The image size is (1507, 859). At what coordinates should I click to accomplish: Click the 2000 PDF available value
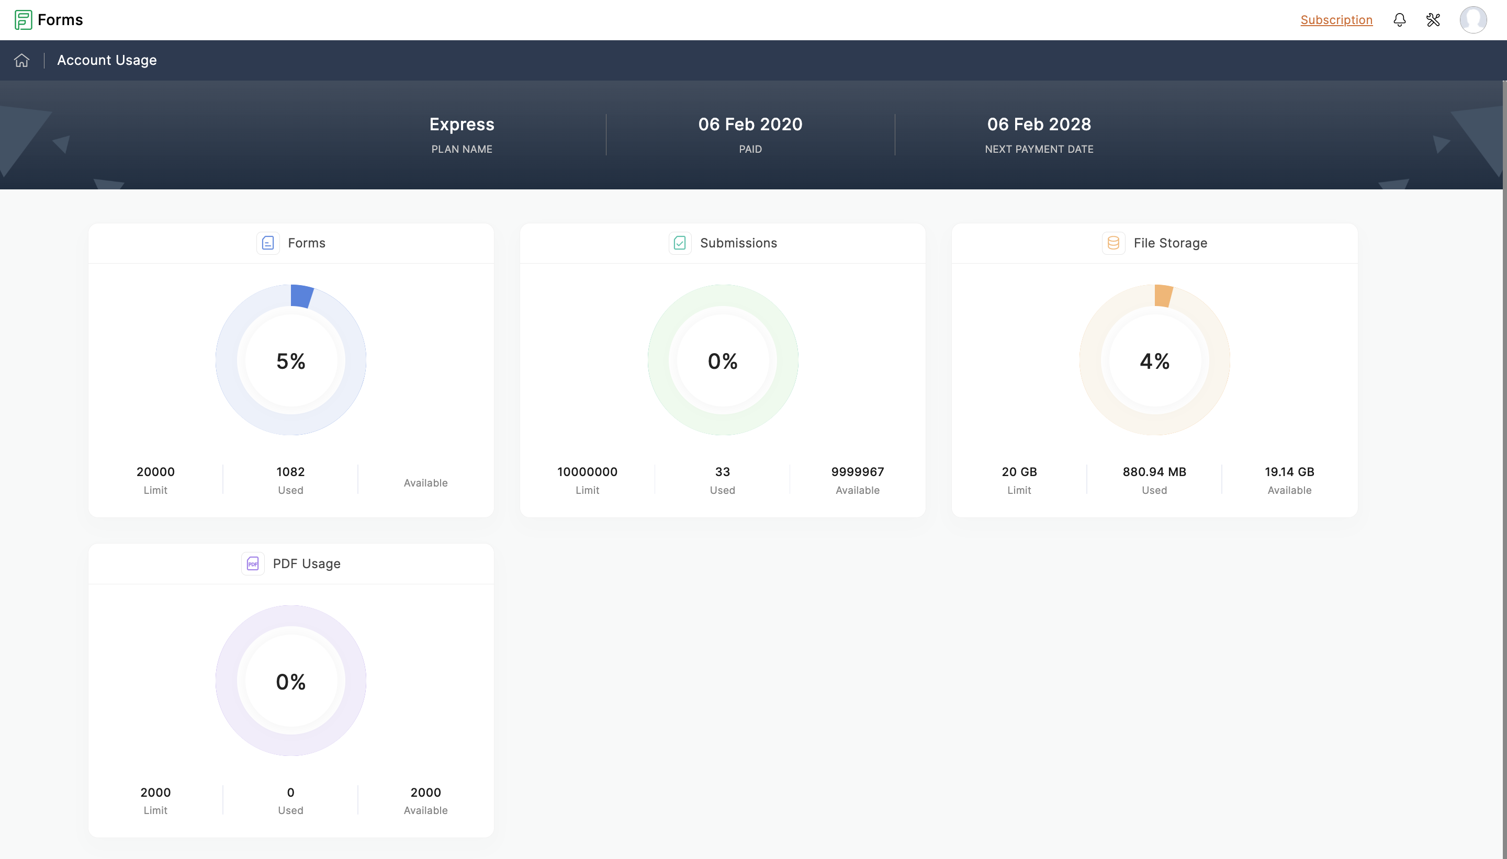[x=426, y=793]
